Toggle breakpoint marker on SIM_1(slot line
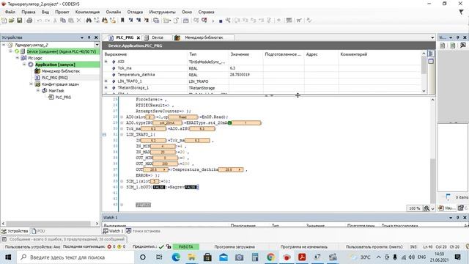 point(122,181)
